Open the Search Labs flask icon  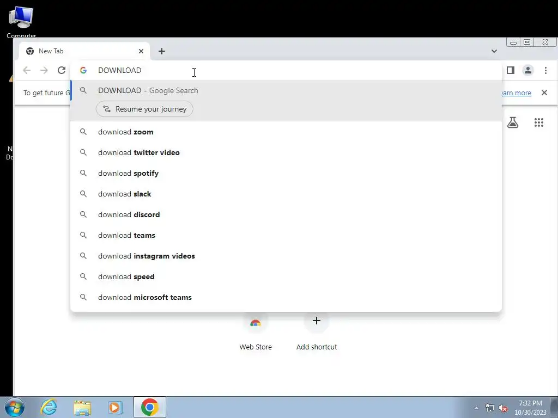click(513, 122)
